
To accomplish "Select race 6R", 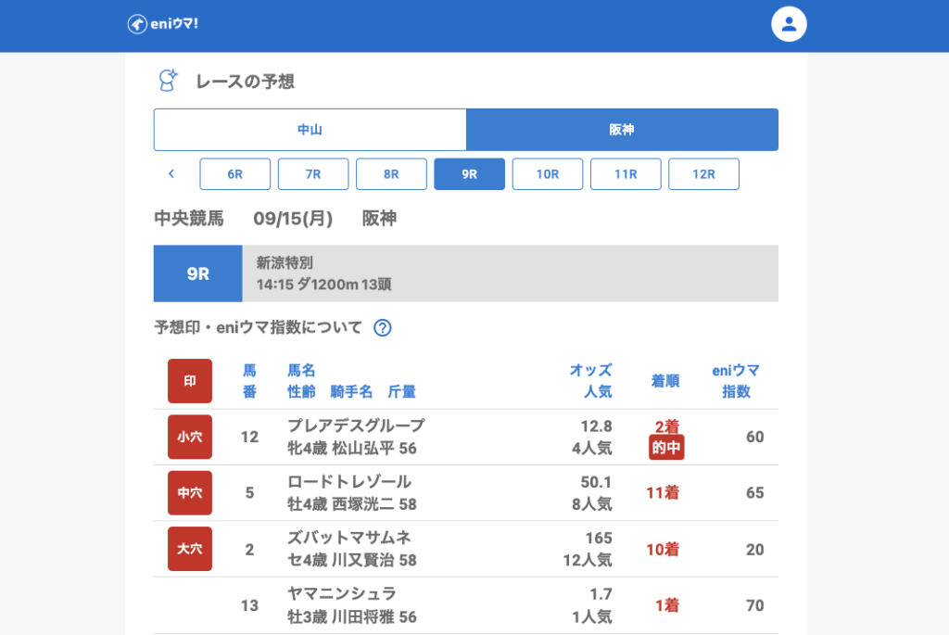I will (x=235, y=174).
